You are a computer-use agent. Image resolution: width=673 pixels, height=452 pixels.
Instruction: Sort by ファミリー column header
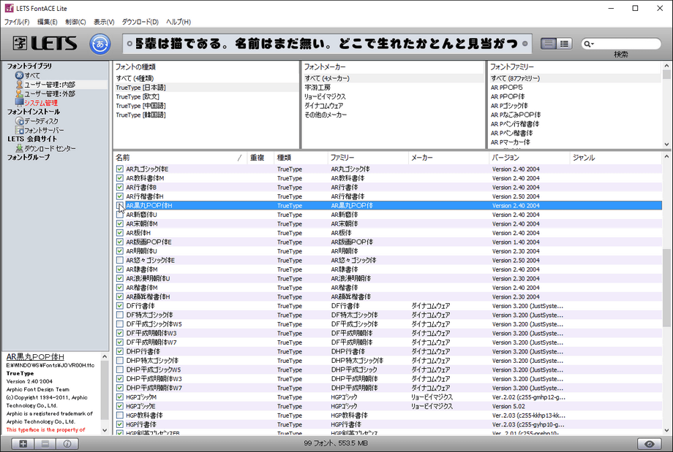pyautogui.click(x=368, y=158)
